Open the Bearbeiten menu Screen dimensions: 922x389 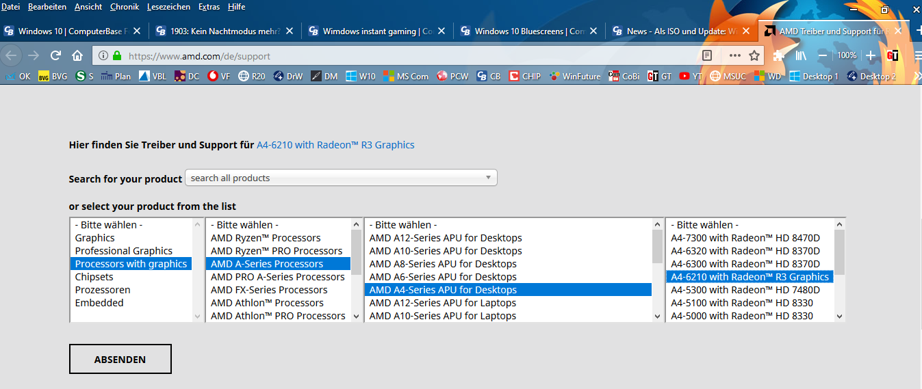click(47, 7)
